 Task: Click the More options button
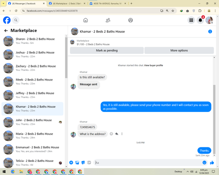pyautogui.click(x=179, y=50)
